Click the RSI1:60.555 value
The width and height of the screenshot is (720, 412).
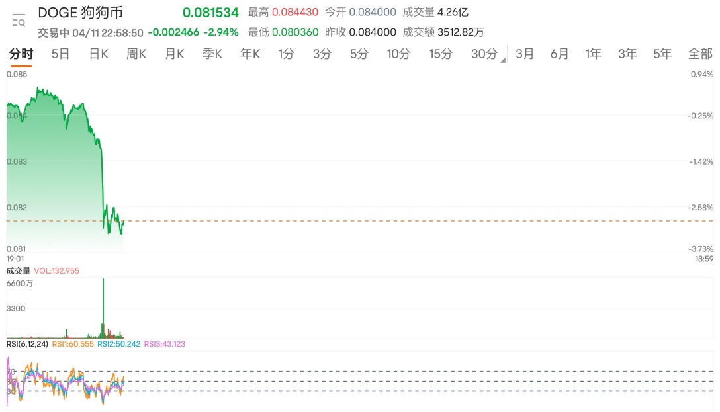(73, 344)
